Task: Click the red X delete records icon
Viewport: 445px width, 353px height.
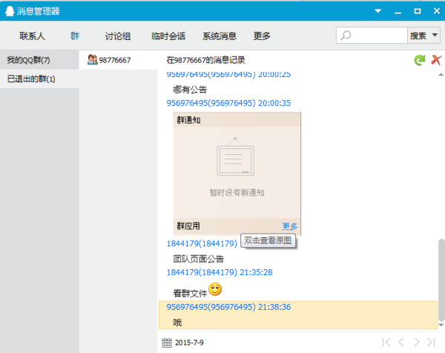Action: click(x=436, y=60)
